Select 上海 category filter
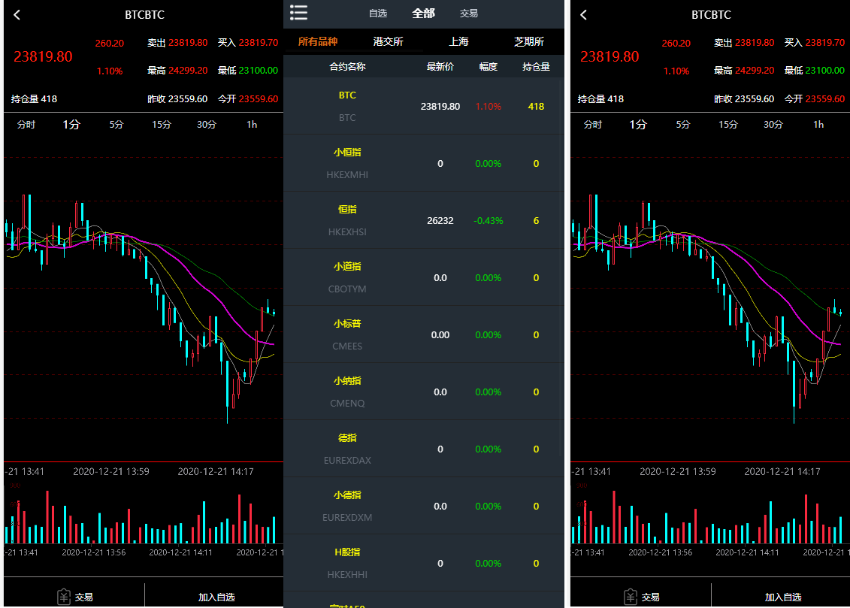 (458, 42)
